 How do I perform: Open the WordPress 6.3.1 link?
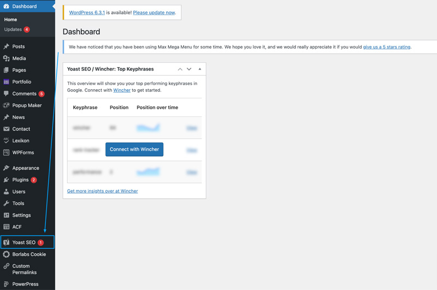(x=87, y=13)
